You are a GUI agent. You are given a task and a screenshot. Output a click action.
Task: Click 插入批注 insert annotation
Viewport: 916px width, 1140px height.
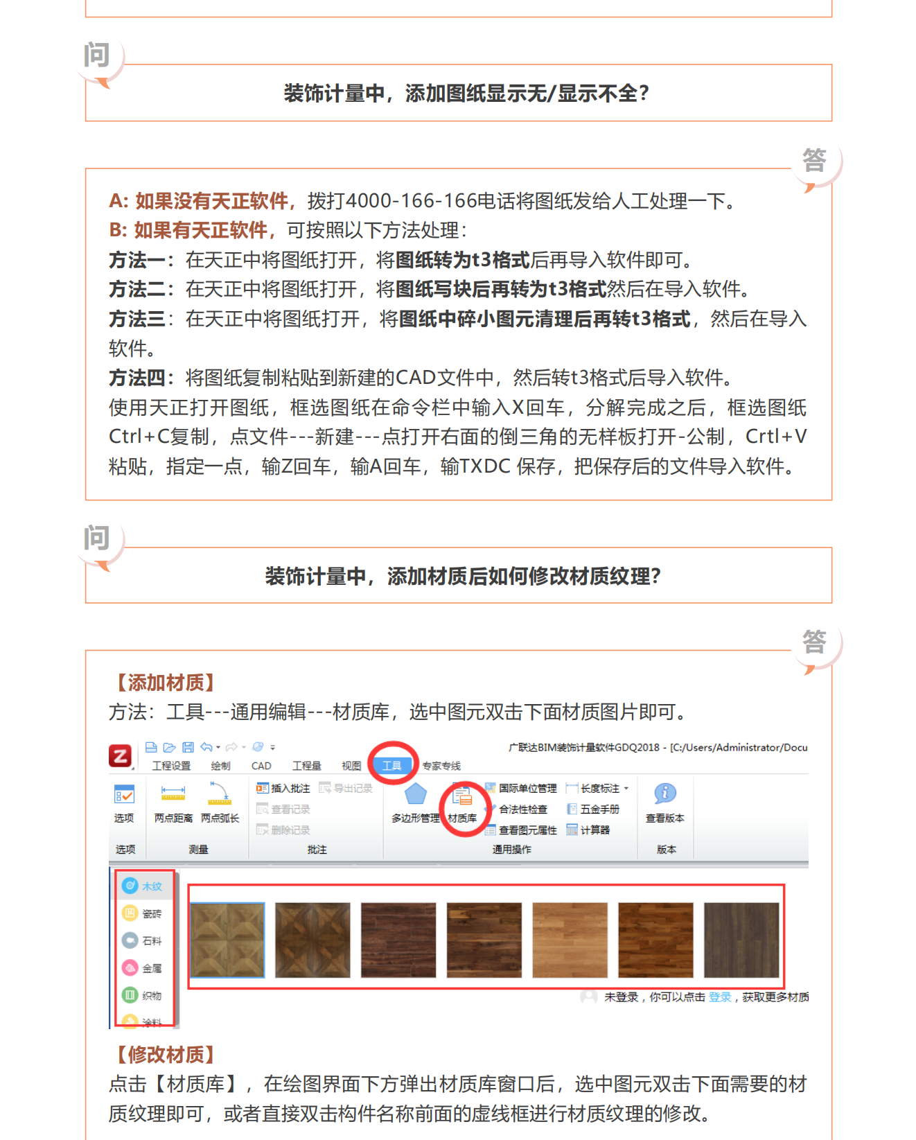pos(283,789)
